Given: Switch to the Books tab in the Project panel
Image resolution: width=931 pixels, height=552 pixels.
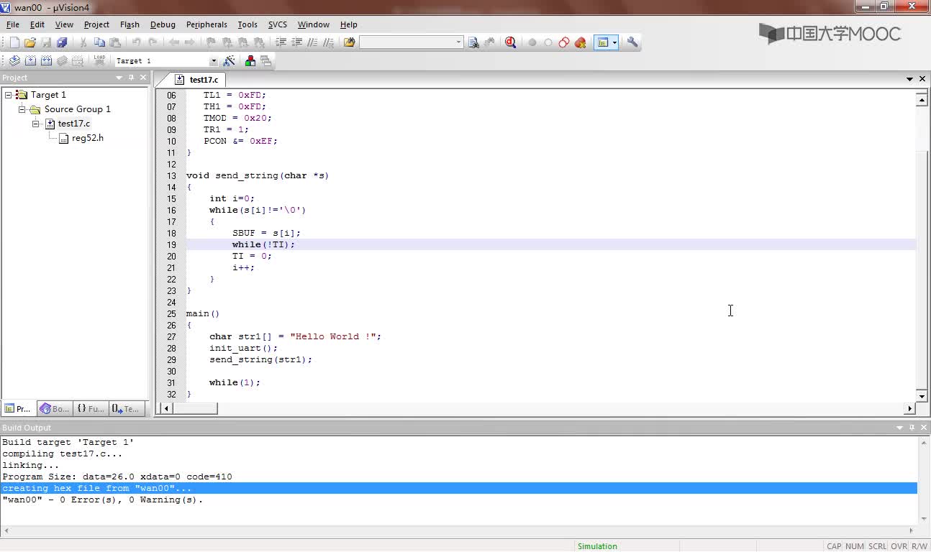Looking at the screenshot, I should click(55, 408).
